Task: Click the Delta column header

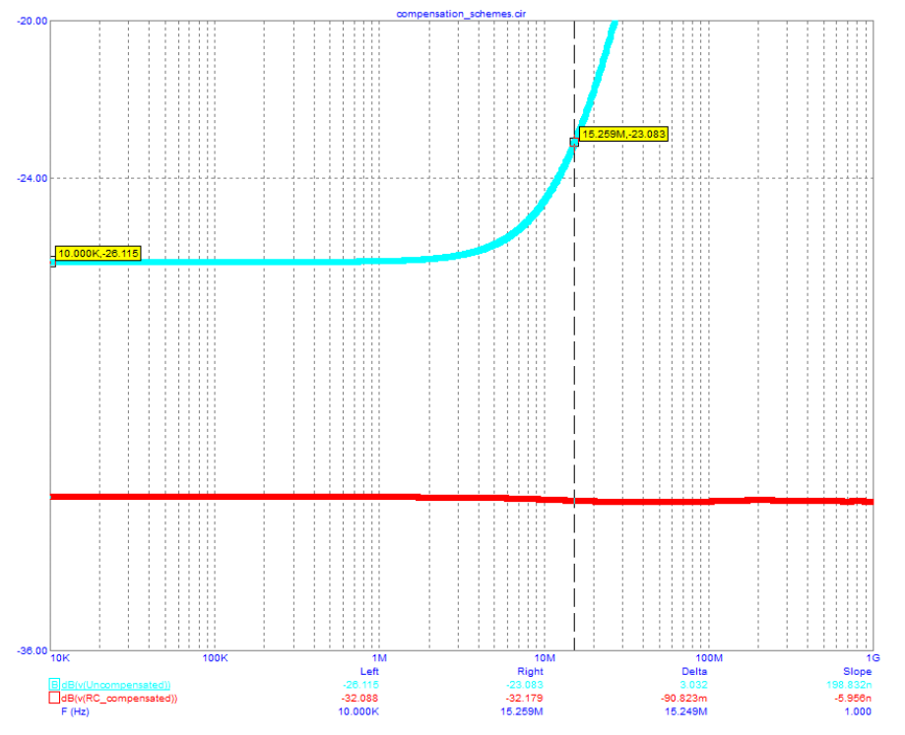Action: pyautogui.click(x=694, y=671)
